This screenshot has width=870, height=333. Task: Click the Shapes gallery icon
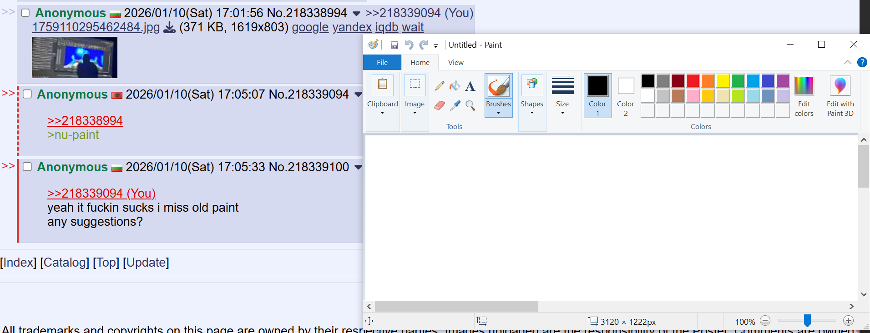[x=532, y=85]
